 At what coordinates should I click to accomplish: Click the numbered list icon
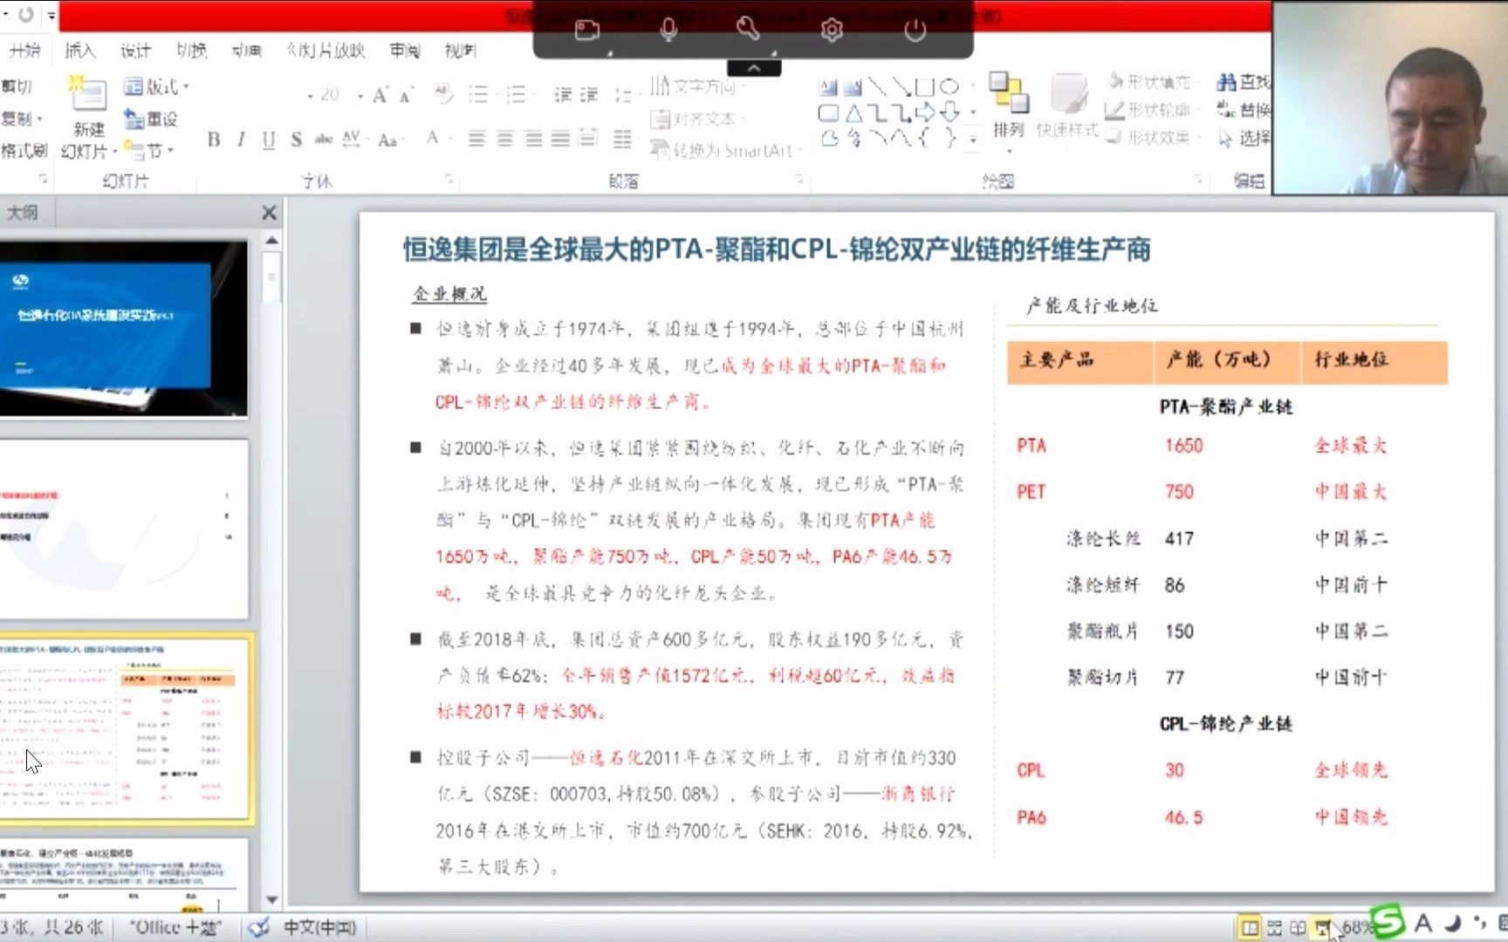coord(517,94)
